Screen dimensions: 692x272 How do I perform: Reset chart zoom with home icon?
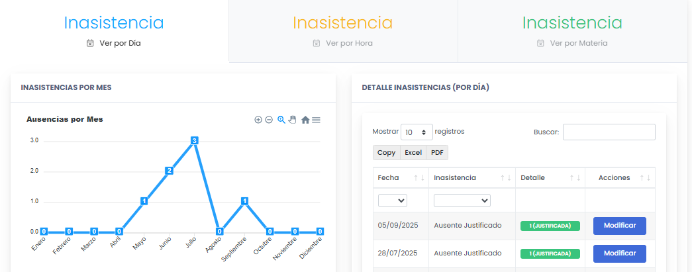point(305,120)
